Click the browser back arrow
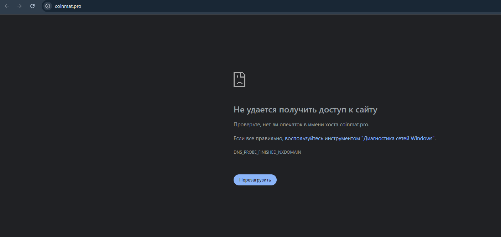 click(7, 6)
